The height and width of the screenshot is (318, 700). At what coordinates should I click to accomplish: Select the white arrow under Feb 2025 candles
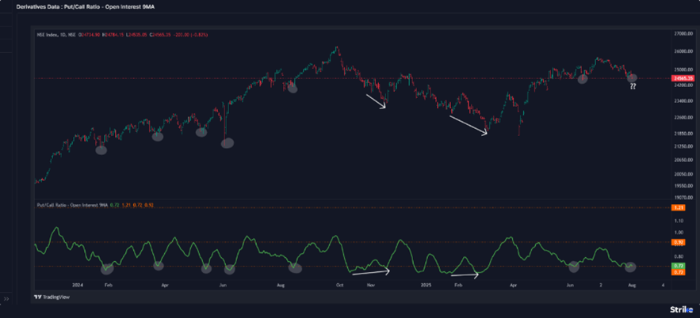click(x=468, y=126)
